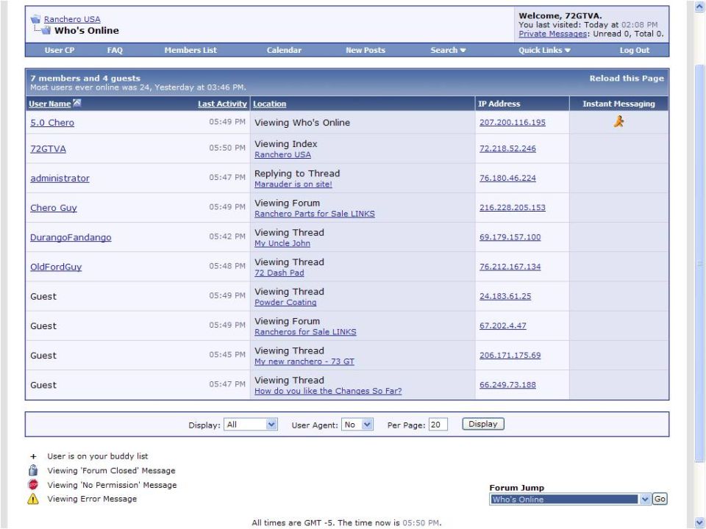Click the Ranchero USA folder icon in the breadcrumb
The width and height of the screenshot is (706, 529).
point(35,19)
